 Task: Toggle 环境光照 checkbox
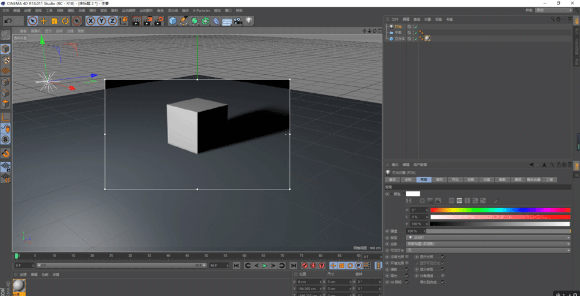[x=407, y=263]
